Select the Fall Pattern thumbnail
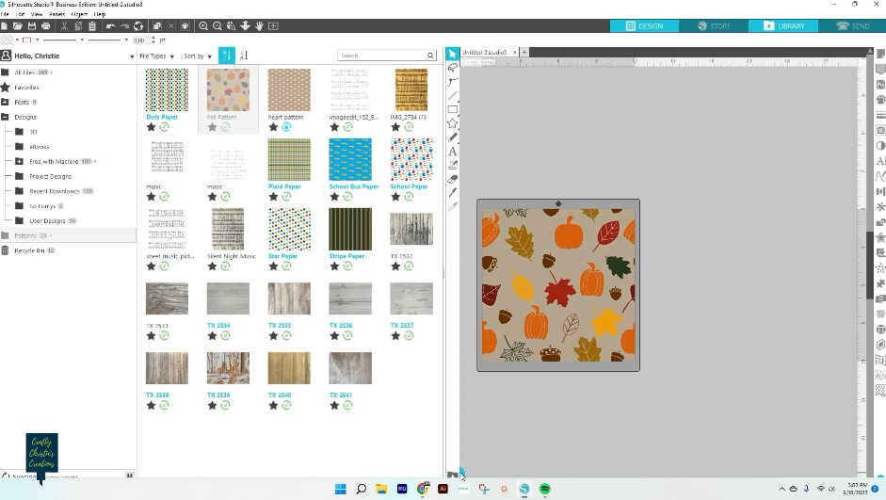The image size is (886, 500). tap(228, 89)
